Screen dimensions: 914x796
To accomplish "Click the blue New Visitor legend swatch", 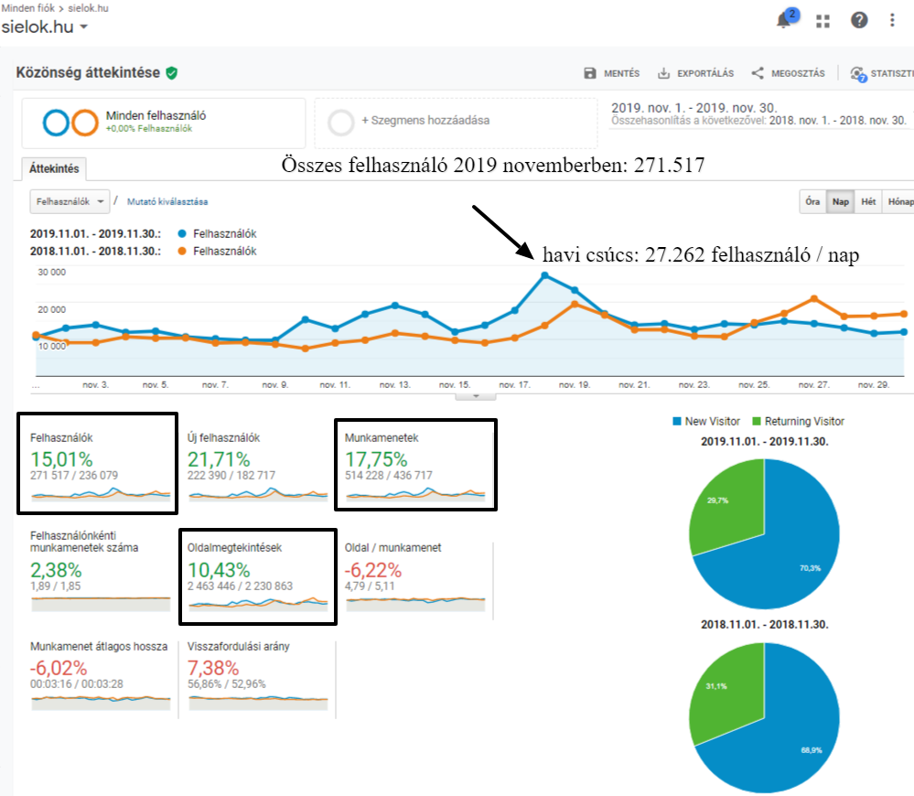I will 677,421.
